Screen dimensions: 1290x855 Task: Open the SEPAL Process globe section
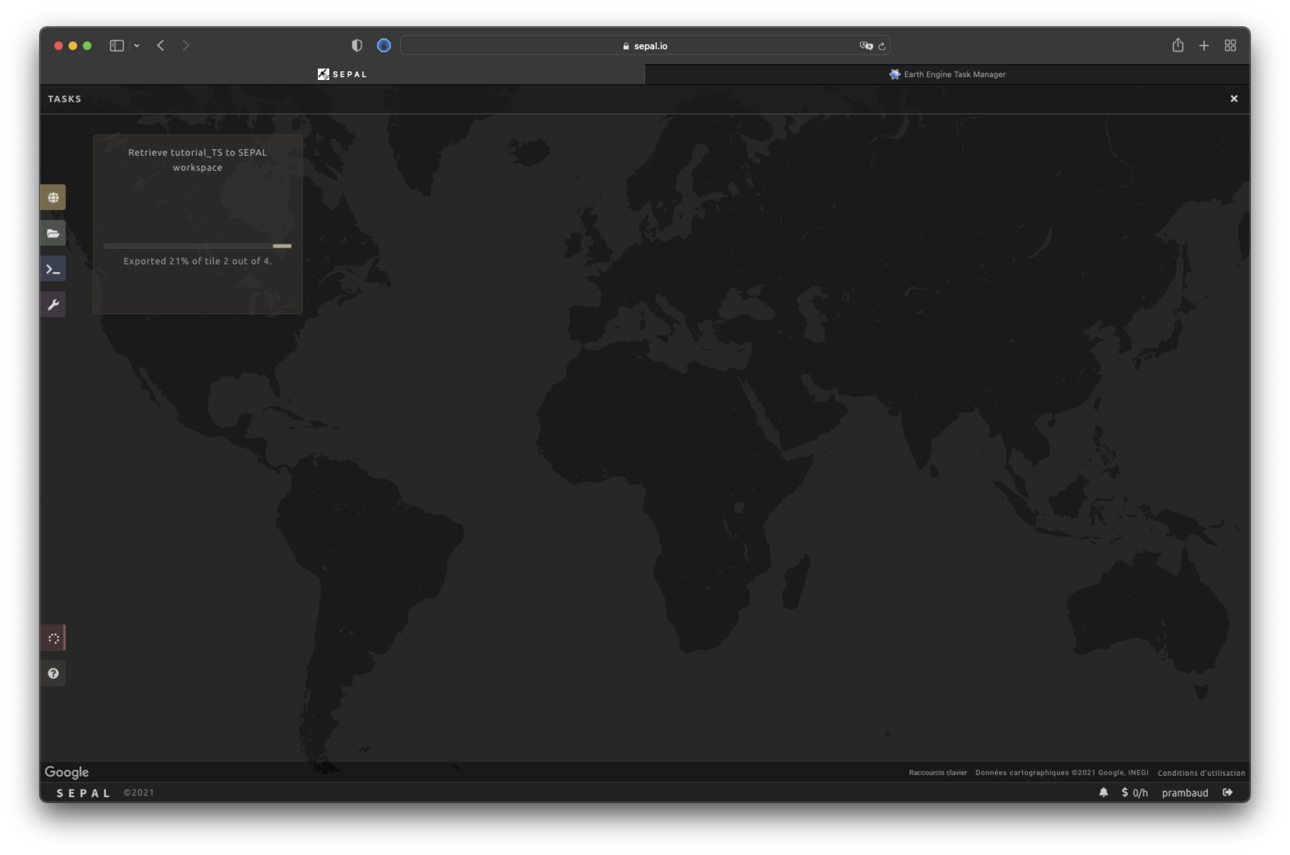pos(53,197)
